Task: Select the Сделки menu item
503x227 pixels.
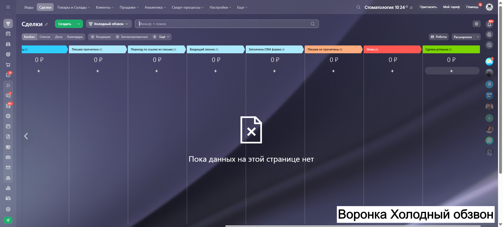Action: click(x=45, y=7)
